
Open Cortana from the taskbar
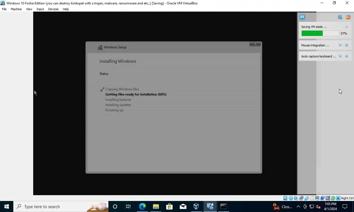click(115, 206)
